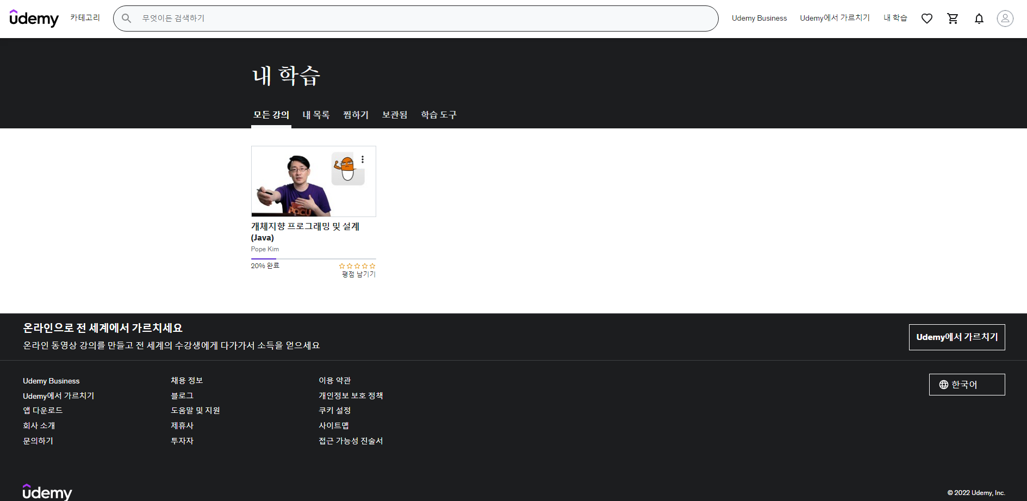Click the Udemy logo in header

34,18
